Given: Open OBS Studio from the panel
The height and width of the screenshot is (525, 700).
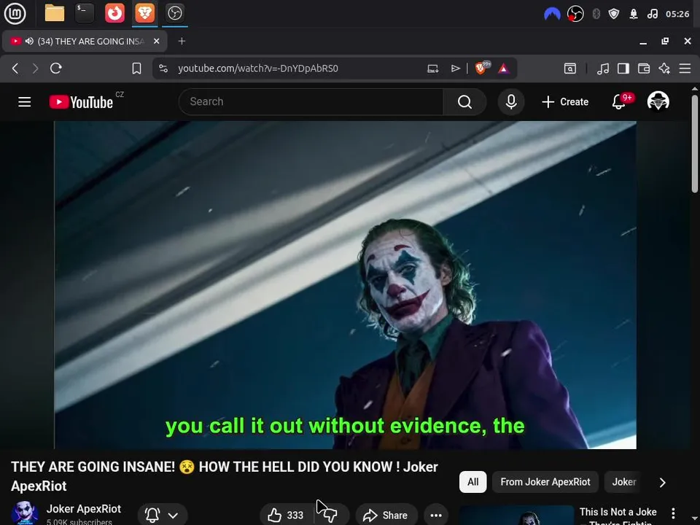Looking at the screenshot, I should [174, 13].
